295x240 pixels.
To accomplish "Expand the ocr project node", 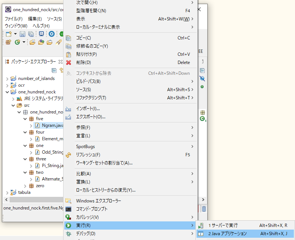I will pos(7,85).
